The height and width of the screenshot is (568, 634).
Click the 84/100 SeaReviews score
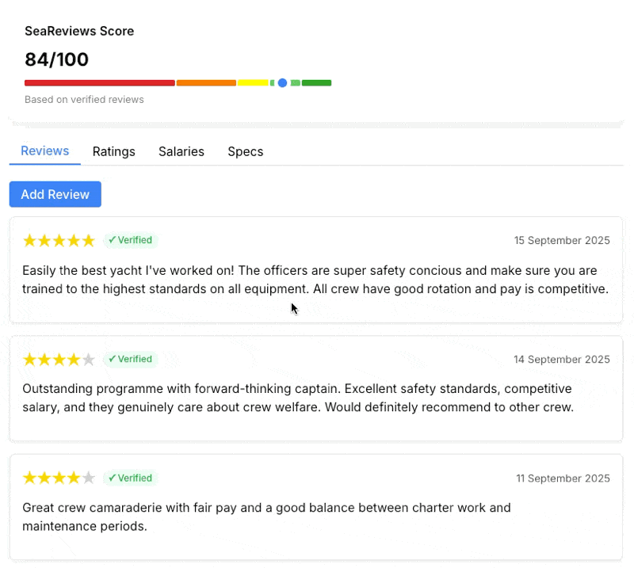[x=57, y=59]
